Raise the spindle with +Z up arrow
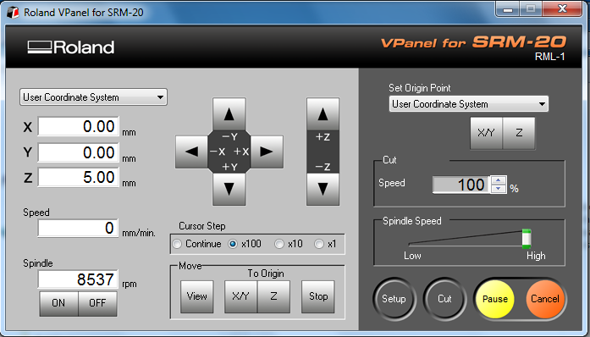 pyautogui.click(x=323, y=114)
